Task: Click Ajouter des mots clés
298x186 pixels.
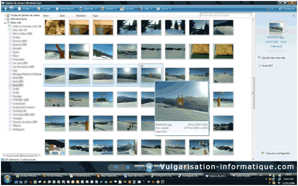Action: click(x=274, y=58)
